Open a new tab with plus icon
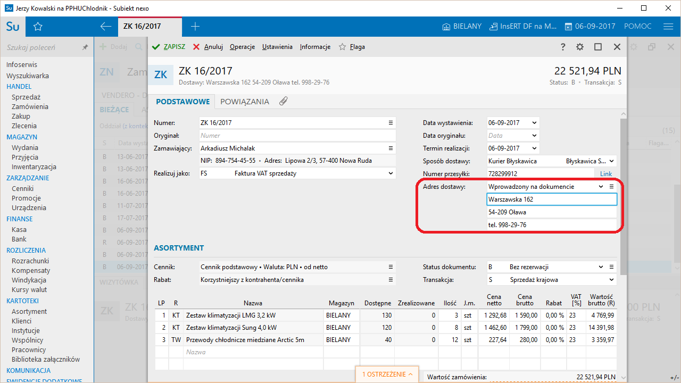Screen dimensions: 681x383 [195, 27]
